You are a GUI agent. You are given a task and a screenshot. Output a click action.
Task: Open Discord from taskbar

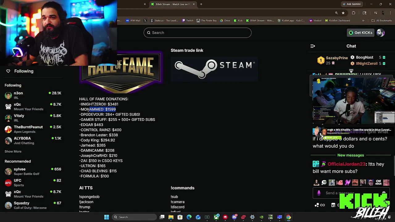234,217
